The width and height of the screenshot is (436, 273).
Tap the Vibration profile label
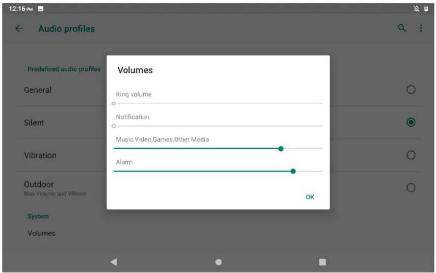(40, 155)
